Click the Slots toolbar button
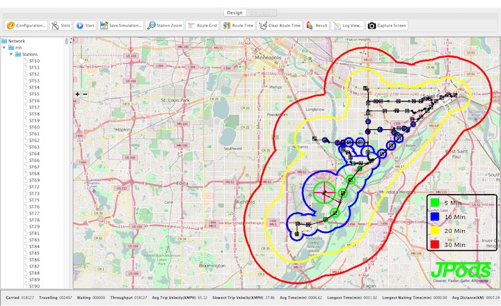The width and height of the screenshot is (501, 306). point(61,25)
